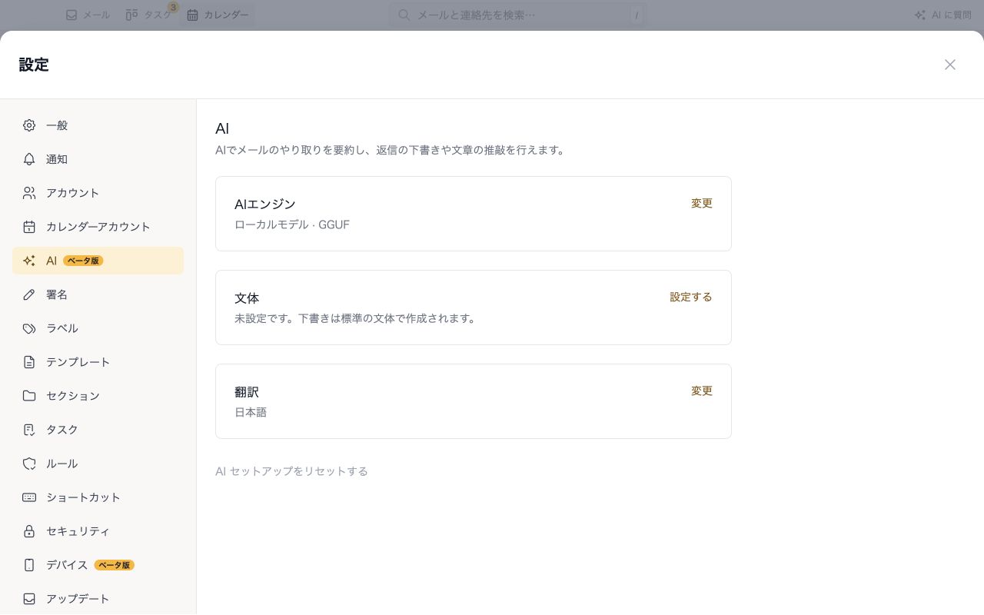Open テンプレート settings

click(98, 362)
